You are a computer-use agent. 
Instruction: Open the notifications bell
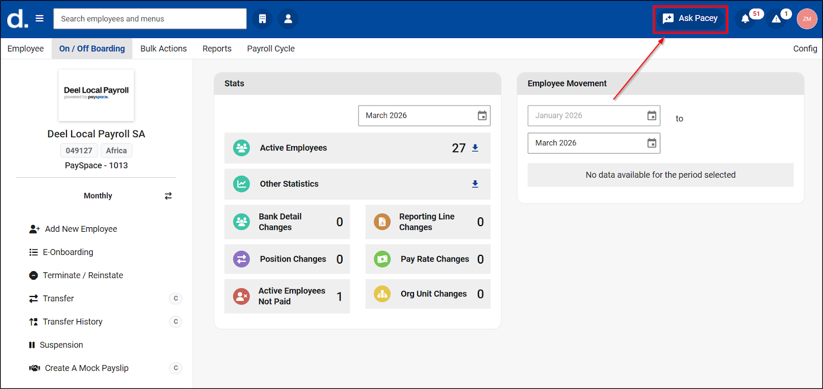(745, 19)
